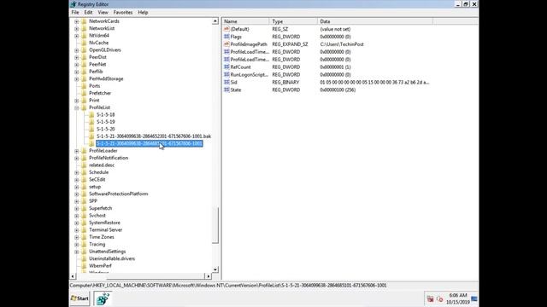This screenshot has width=547, height=307.
Task: Click the tree scroll down arrow
Action: (x=215, y=269)
